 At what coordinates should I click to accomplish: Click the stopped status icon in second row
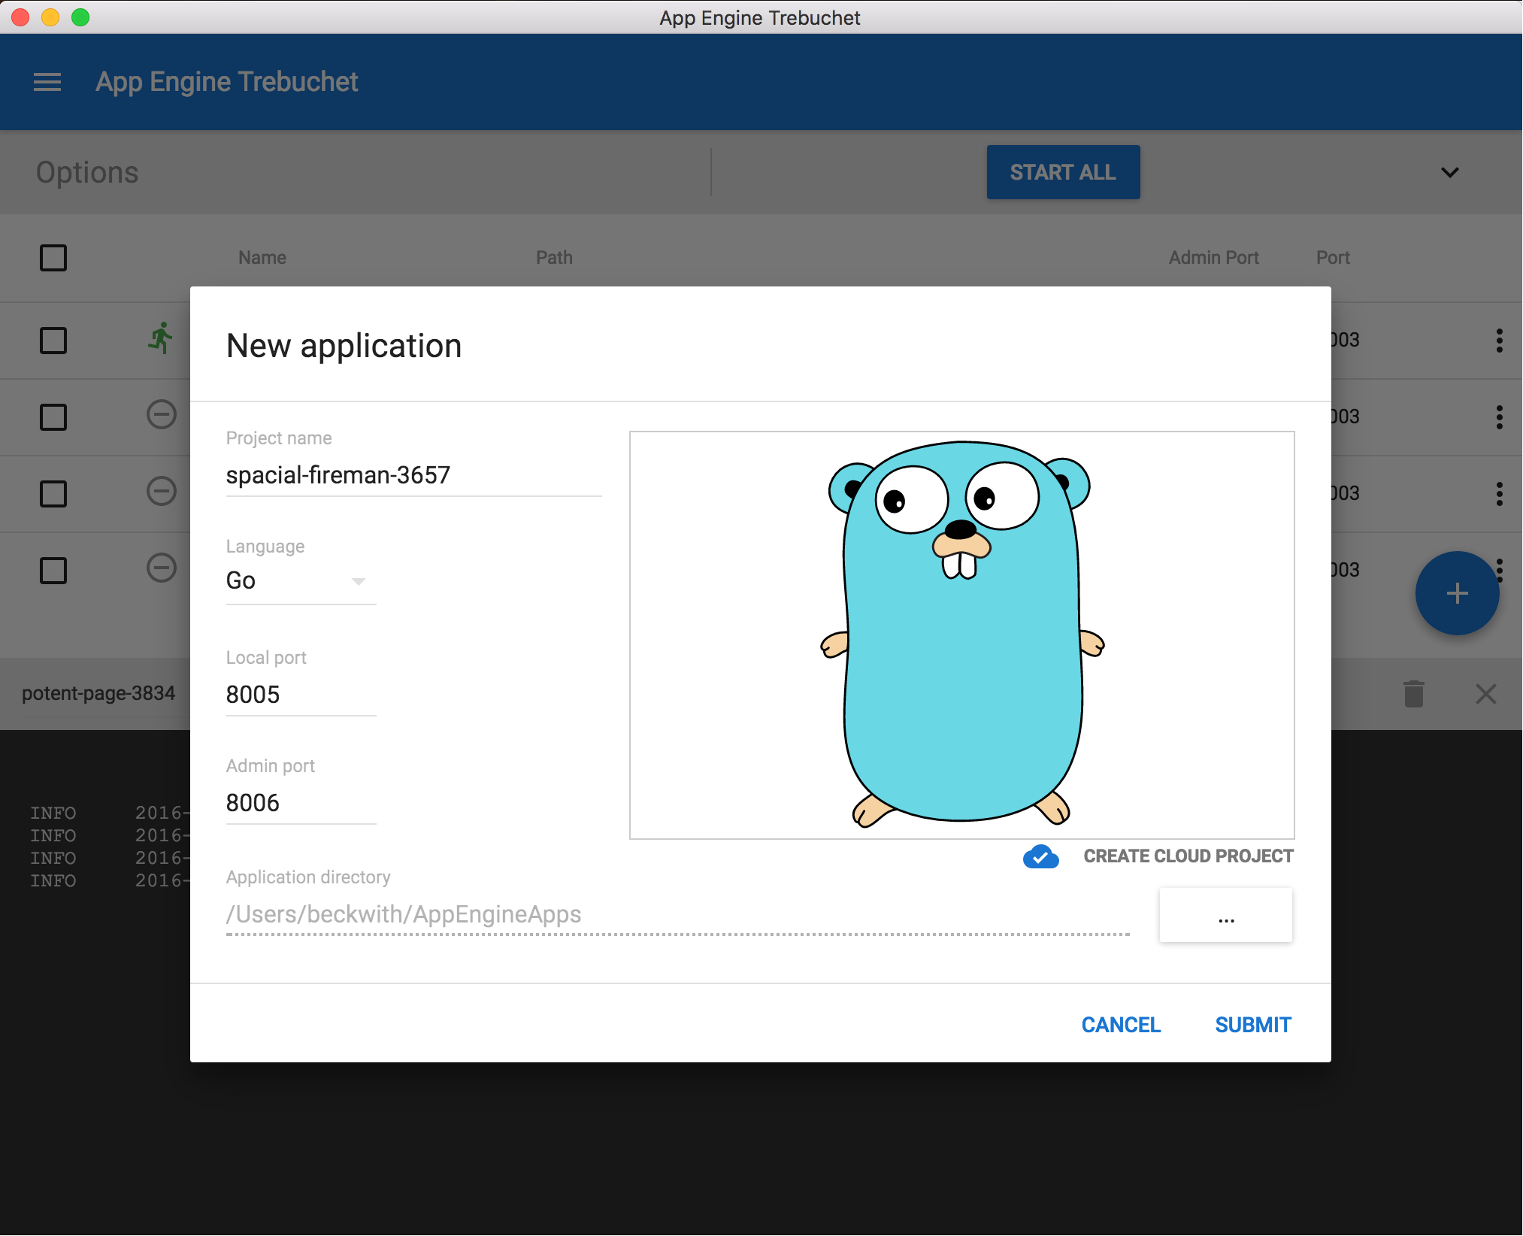click(161, 415)
